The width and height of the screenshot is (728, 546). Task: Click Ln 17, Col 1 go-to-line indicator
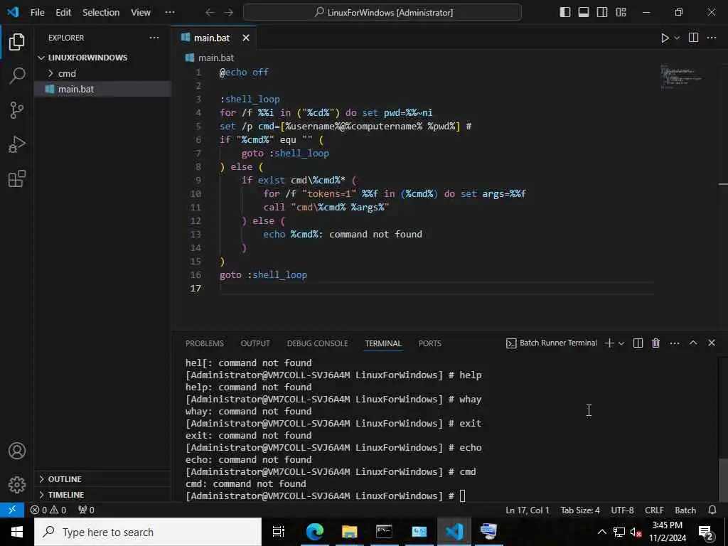[527, 510]
